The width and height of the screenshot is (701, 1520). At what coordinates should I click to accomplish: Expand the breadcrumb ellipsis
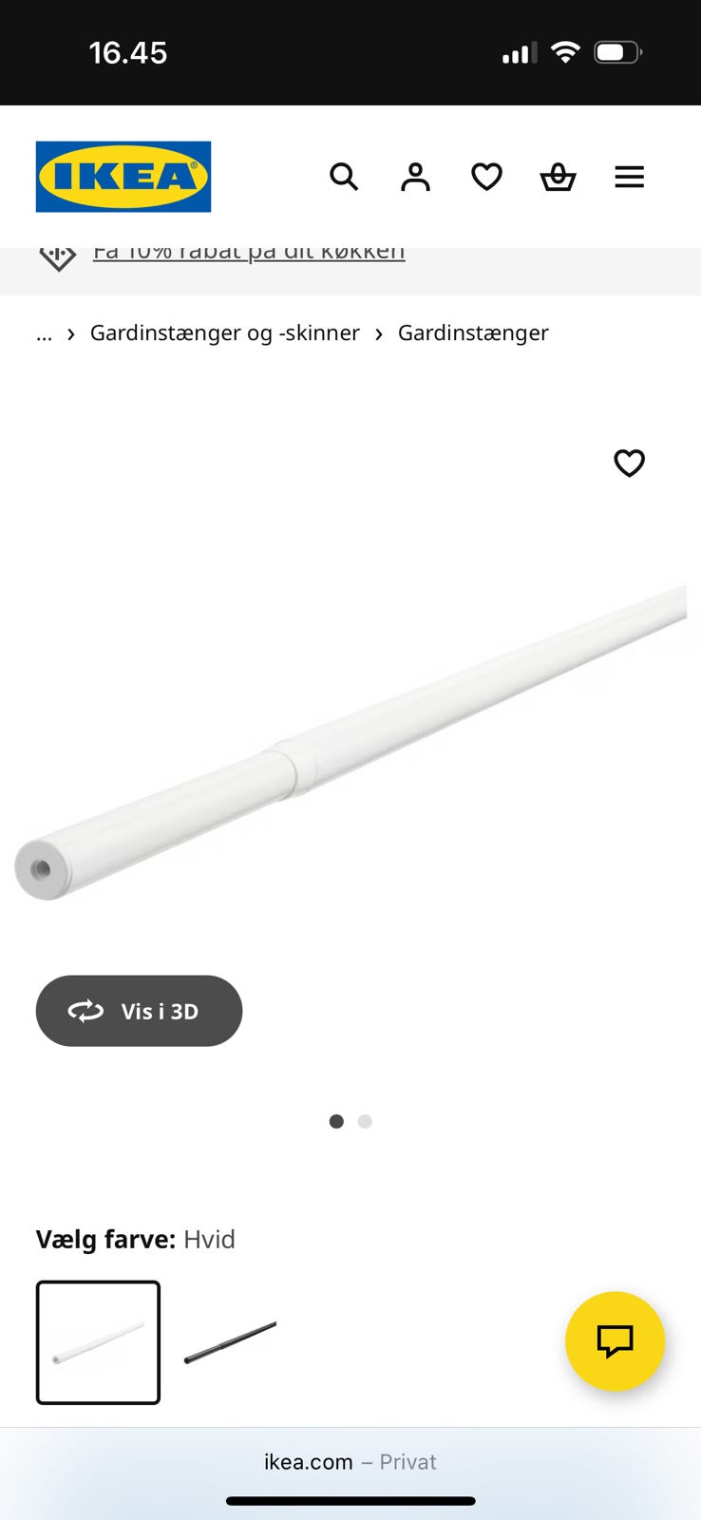pyautogui.click(x=44, y=333)
